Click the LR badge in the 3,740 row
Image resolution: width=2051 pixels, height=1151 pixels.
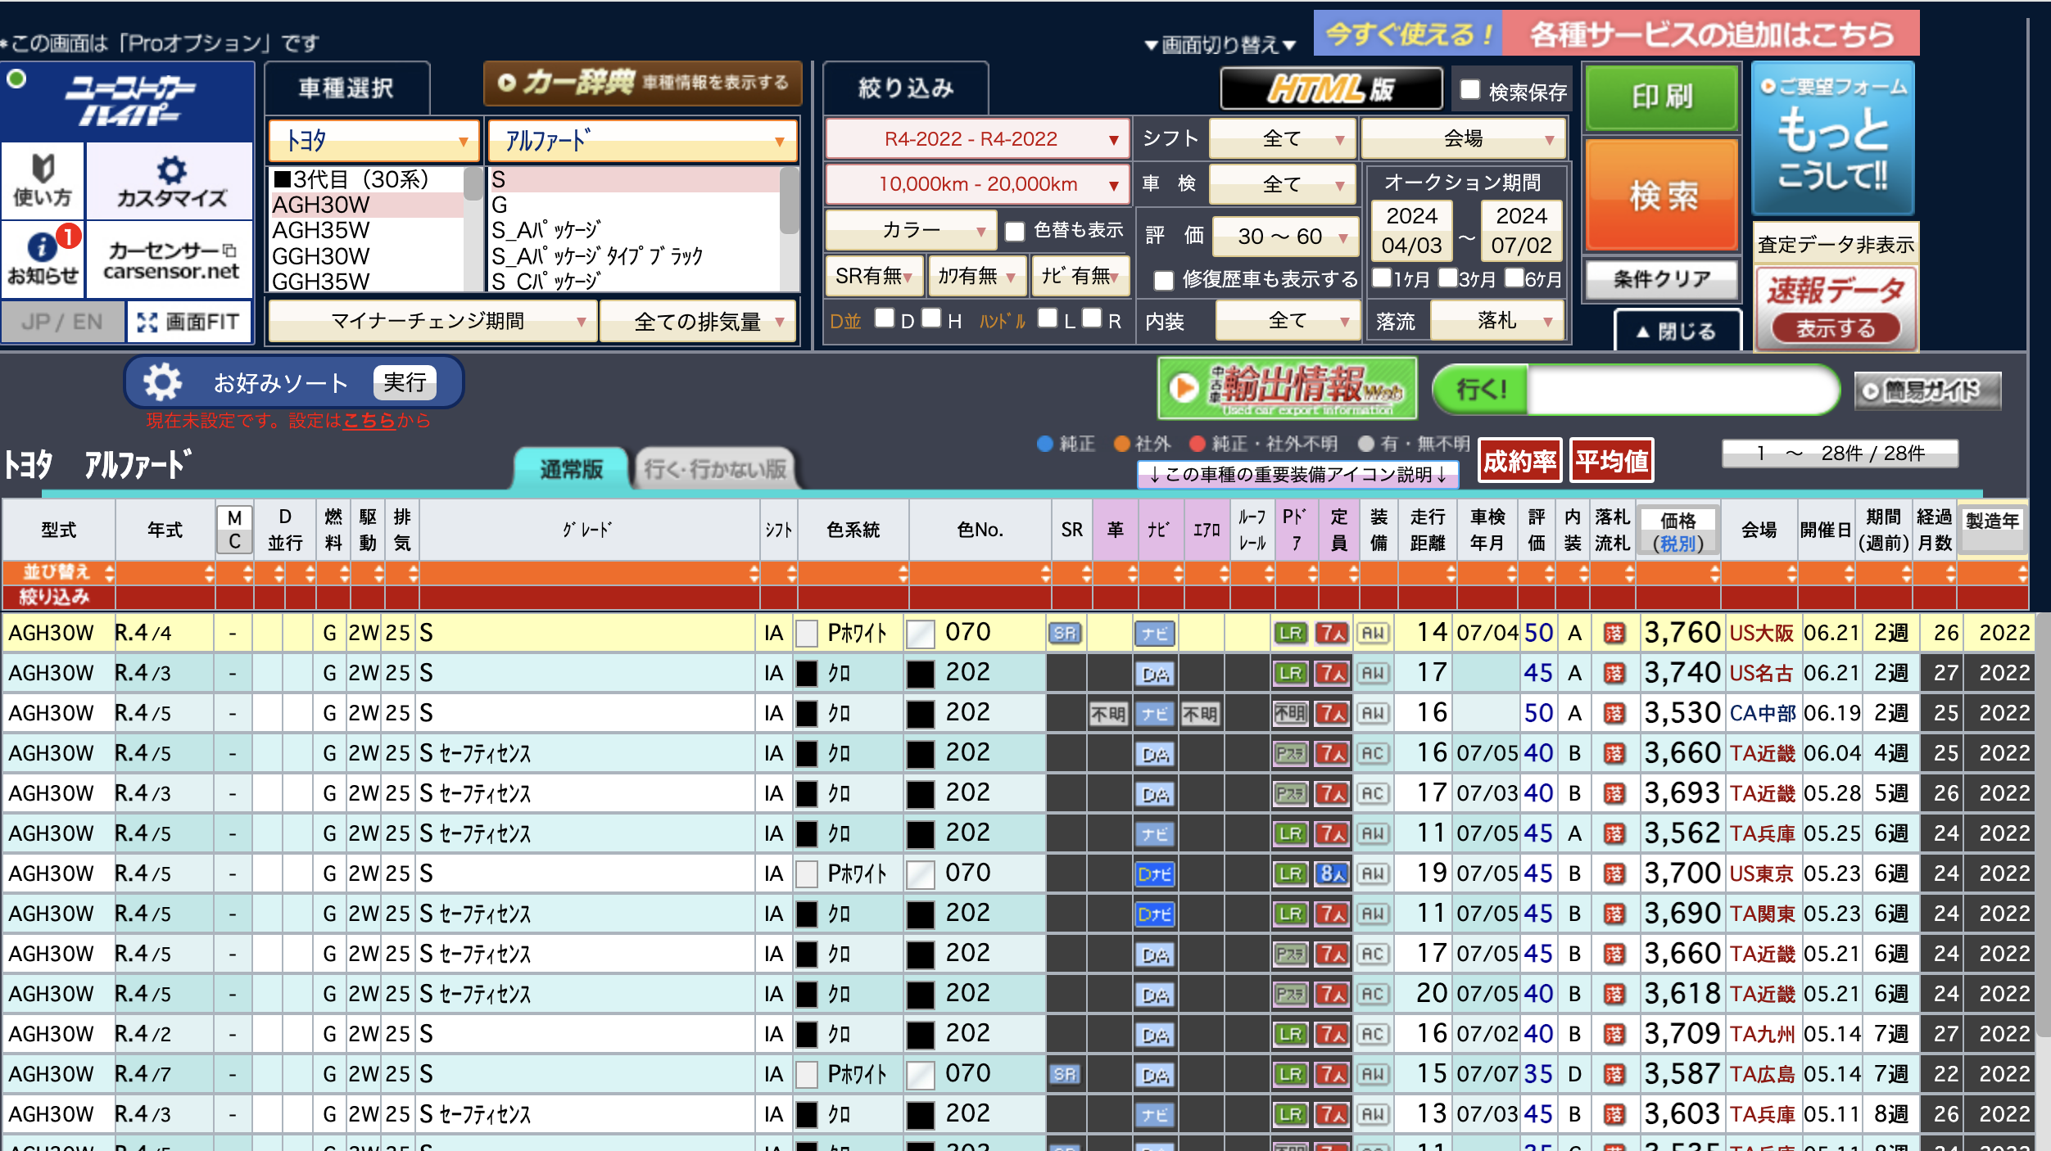click(1290, 673)
